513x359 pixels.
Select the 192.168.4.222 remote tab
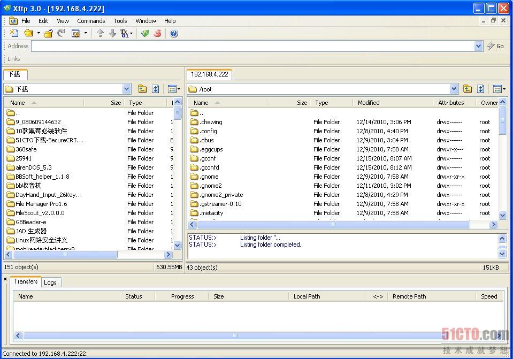[209, 74]
